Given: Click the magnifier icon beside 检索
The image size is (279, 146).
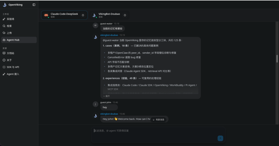Looking at the screenshot, I should coord(4,26).
